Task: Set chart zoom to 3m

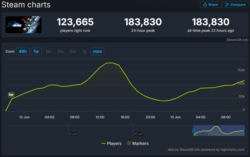Action: point(61,52)
